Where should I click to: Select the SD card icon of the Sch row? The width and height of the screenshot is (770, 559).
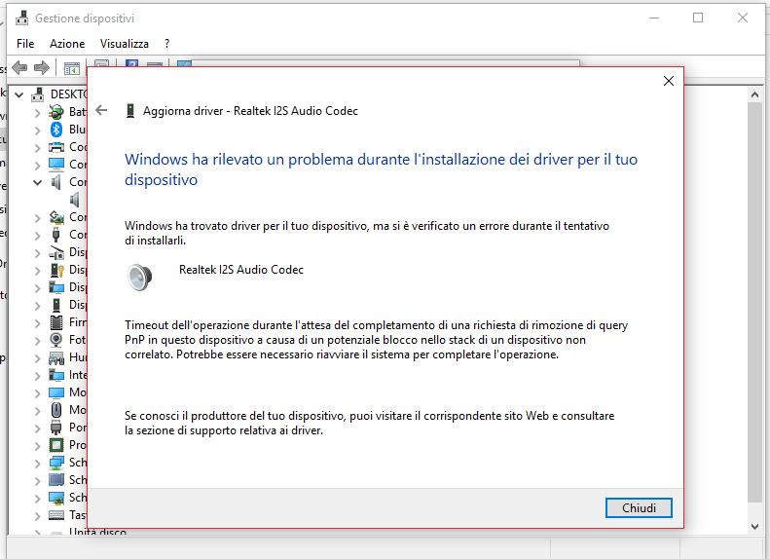pos(56,480)
